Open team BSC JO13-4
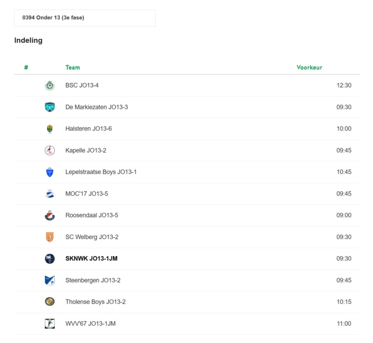Screen dimensions: 373x343 point(82,85)
